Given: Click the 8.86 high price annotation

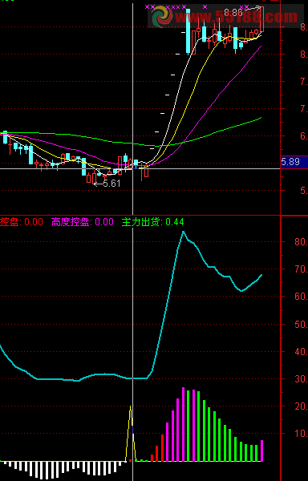Looking at the screenshot, I should coord(233,13).
